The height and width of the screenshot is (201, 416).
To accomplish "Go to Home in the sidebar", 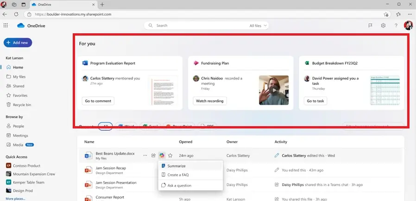I will click(x=18, y=67).
